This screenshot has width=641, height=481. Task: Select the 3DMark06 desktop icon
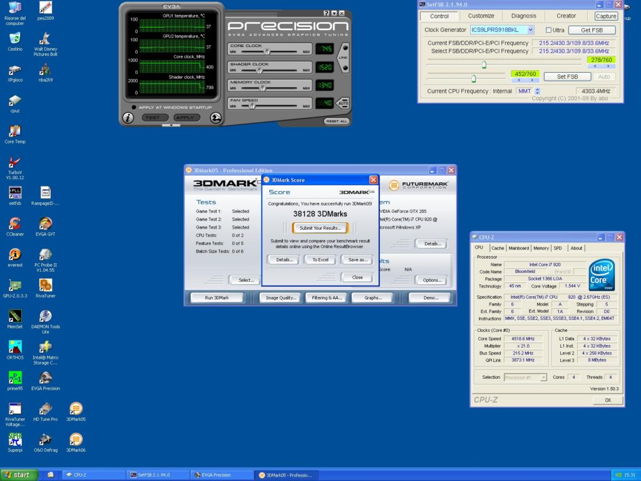(76, 443)
